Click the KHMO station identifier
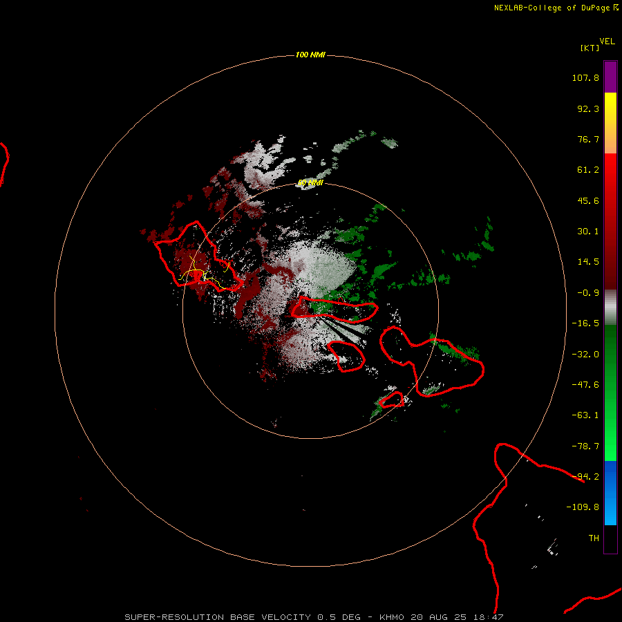 tap(392, 617)
